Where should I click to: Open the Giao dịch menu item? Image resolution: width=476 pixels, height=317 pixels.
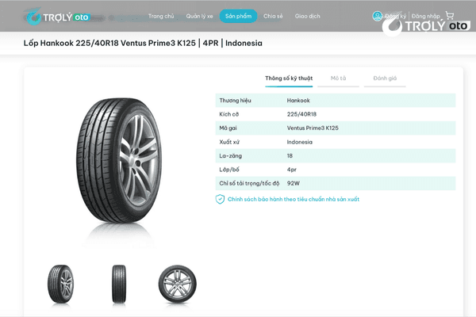click(x=307, y=17)
